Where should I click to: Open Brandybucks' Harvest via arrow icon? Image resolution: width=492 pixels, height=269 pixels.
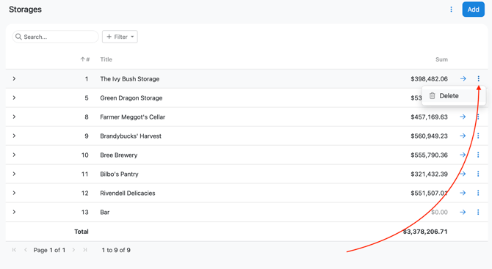click(x=463, y=136)
